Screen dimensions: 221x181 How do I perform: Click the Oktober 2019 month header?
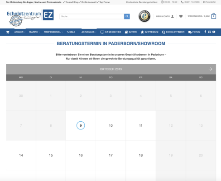pos(111,69)
